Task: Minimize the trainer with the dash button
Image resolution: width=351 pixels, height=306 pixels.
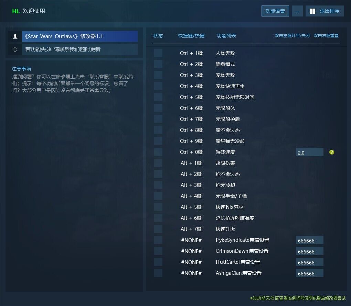Action: tap(297, 11)
